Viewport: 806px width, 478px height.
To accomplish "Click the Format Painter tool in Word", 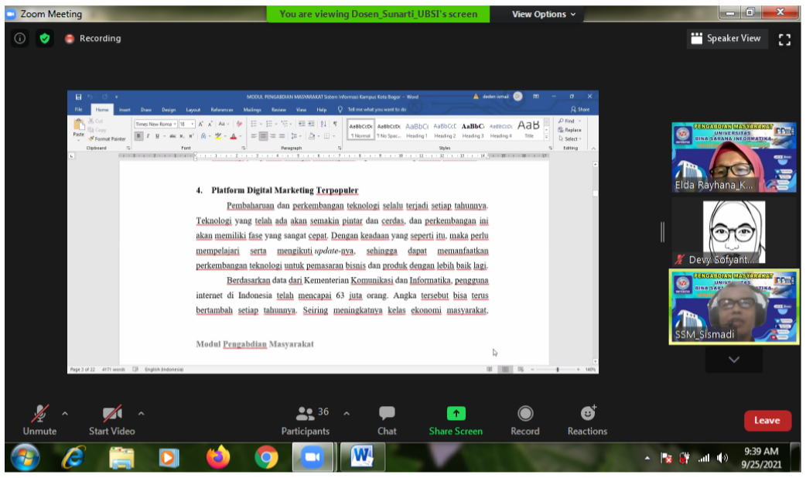I will [107, 138].
